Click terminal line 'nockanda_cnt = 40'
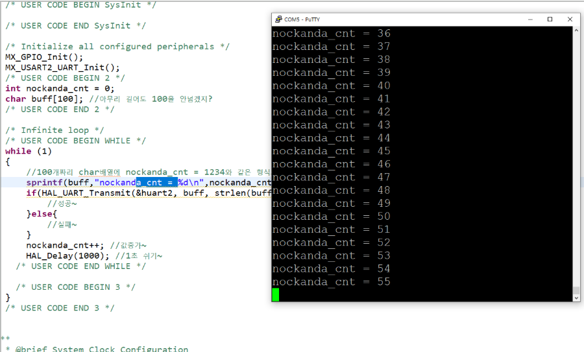The image size is (584, 352). point(332,86)
